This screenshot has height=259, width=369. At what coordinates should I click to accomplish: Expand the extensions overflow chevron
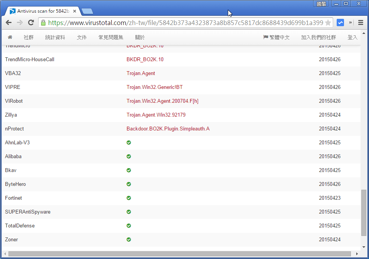(351, 23)
